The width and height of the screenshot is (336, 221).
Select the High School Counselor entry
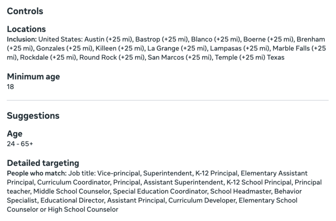(83, 210)
